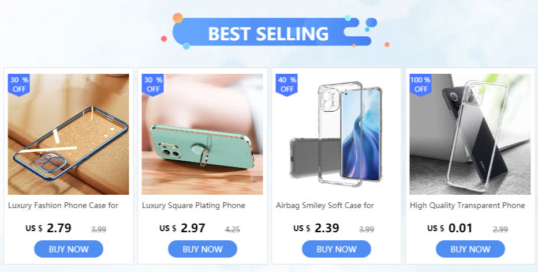The width and height of the screenshot is (538, 272).
Task: Open the Airbag Smiley Soft Case title link
Action: pyautogui.click(x=325, y=206)
